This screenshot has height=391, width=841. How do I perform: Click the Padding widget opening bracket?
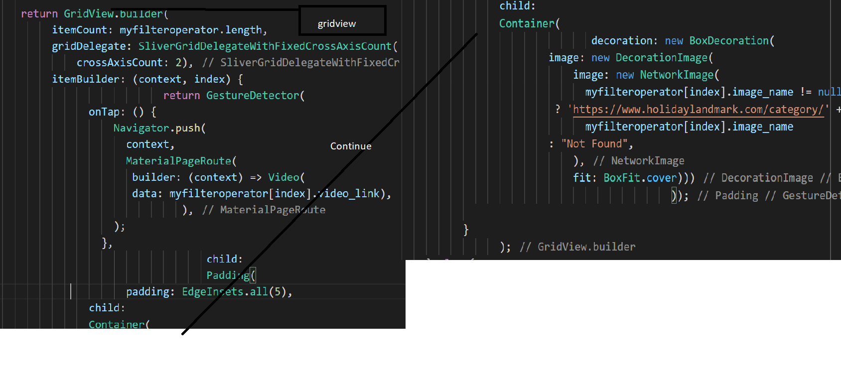(x=253, y=275)
